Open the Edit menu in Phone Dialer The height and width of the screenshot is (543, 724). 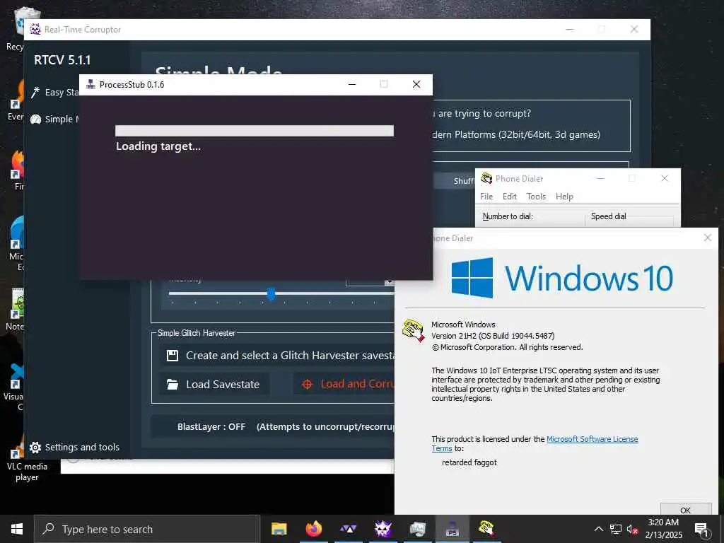(509, 197)
